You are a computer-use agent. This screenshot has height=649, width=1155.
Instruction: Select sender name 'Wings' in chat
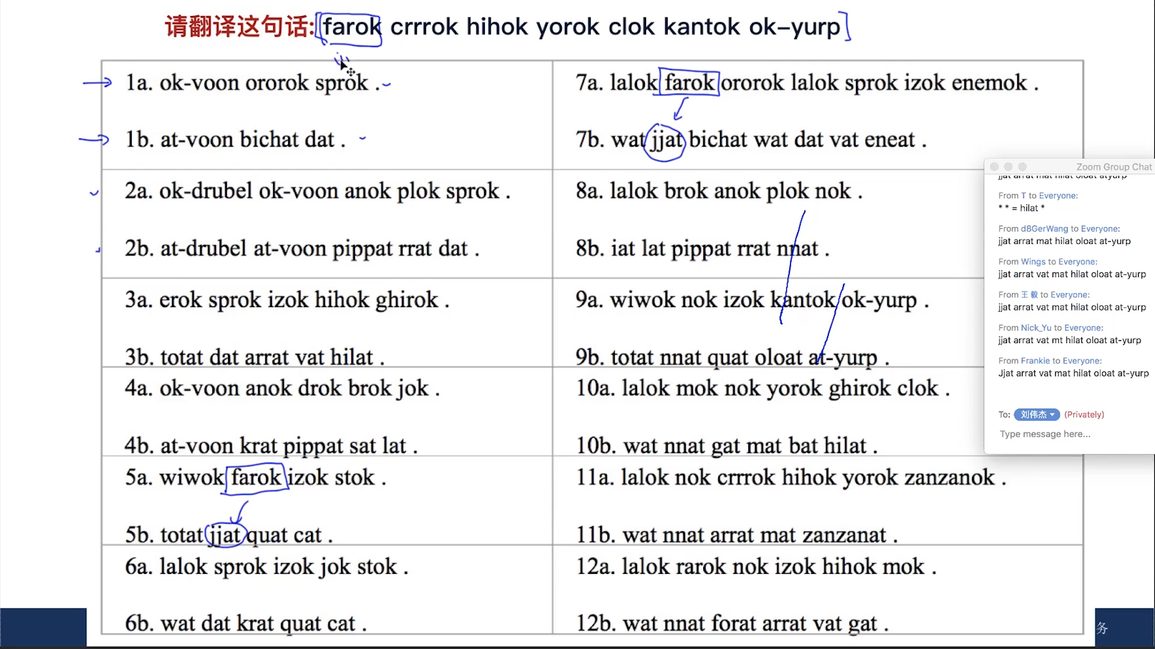[x=1033, y=262]
